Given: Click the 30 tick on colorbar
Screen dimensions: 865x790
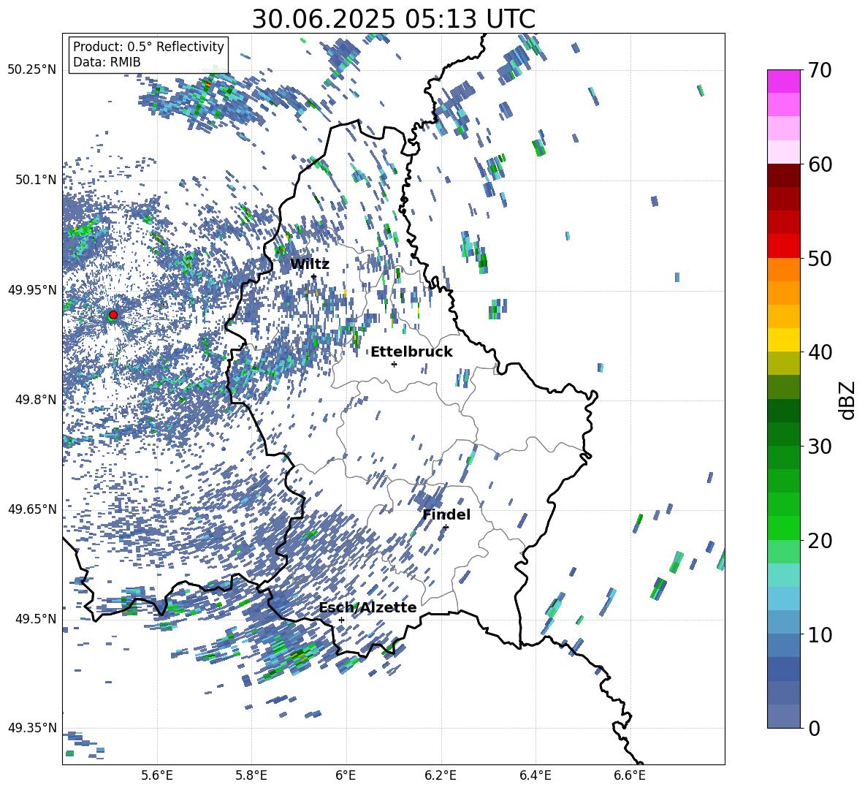Looking at the screenshot, I should click(x=820, y=447).
